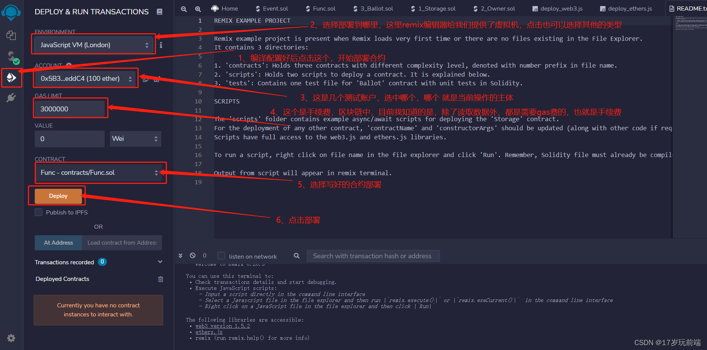The image size is (707, 350).
Task: Open the Plugin Manager plug icon
Action: [11, 98]
